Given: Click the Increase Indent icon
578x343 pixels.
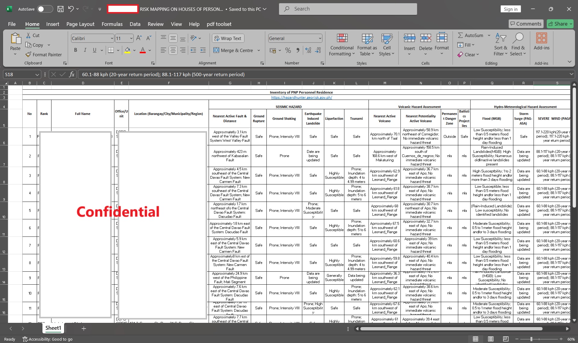Looking at the screenshot, I should point(203,50).
